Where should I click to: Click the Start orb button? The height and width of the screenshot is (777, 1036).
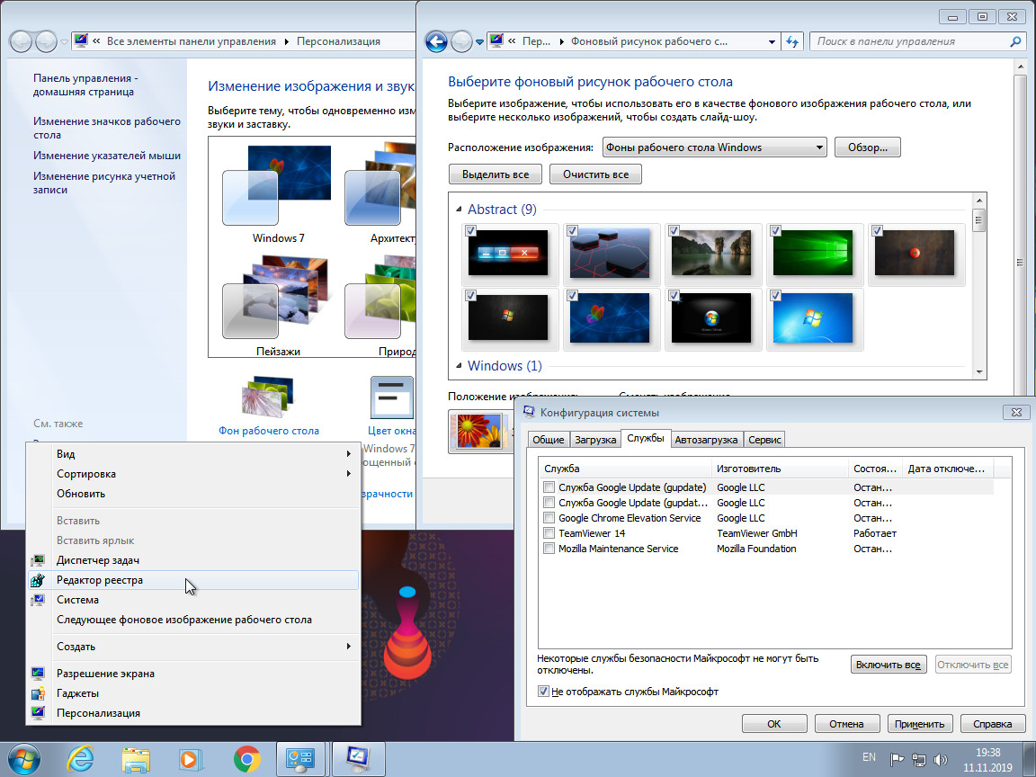pos(24,759)
